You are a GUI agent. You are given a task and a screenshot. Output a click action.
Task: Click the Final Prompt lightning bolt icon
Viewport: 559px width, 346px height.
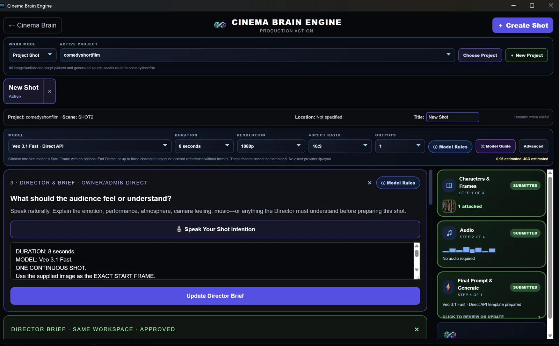pyautogui.click(x=448, y=287)
